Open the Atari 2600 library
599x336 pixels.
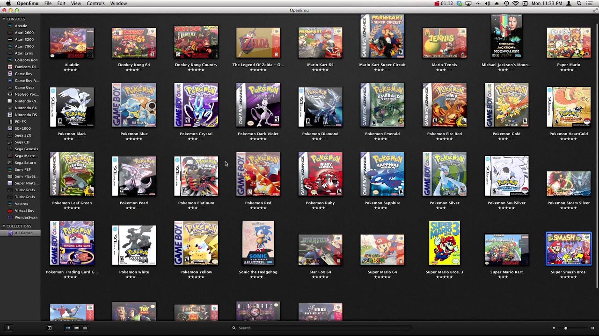pos(20,33)
